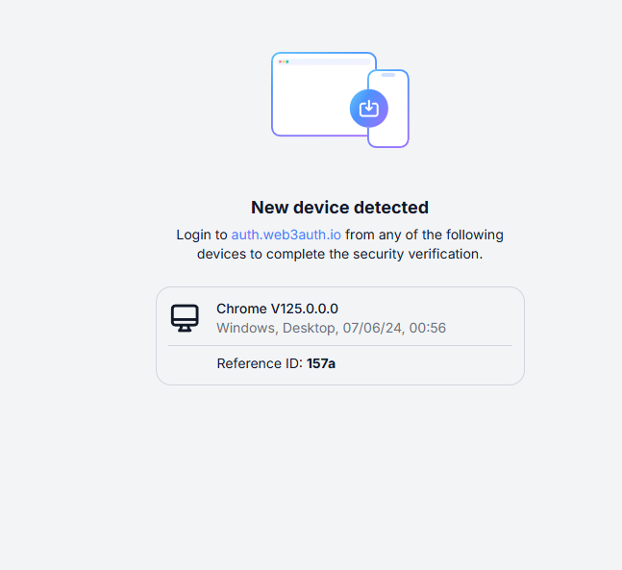Click the divider line in the device card
Viewport: 622px width, 570px height.
pyautogui.click(x=340, y=345)
